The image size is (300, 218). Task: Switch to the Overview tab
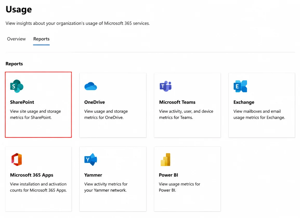coord(16,39)
